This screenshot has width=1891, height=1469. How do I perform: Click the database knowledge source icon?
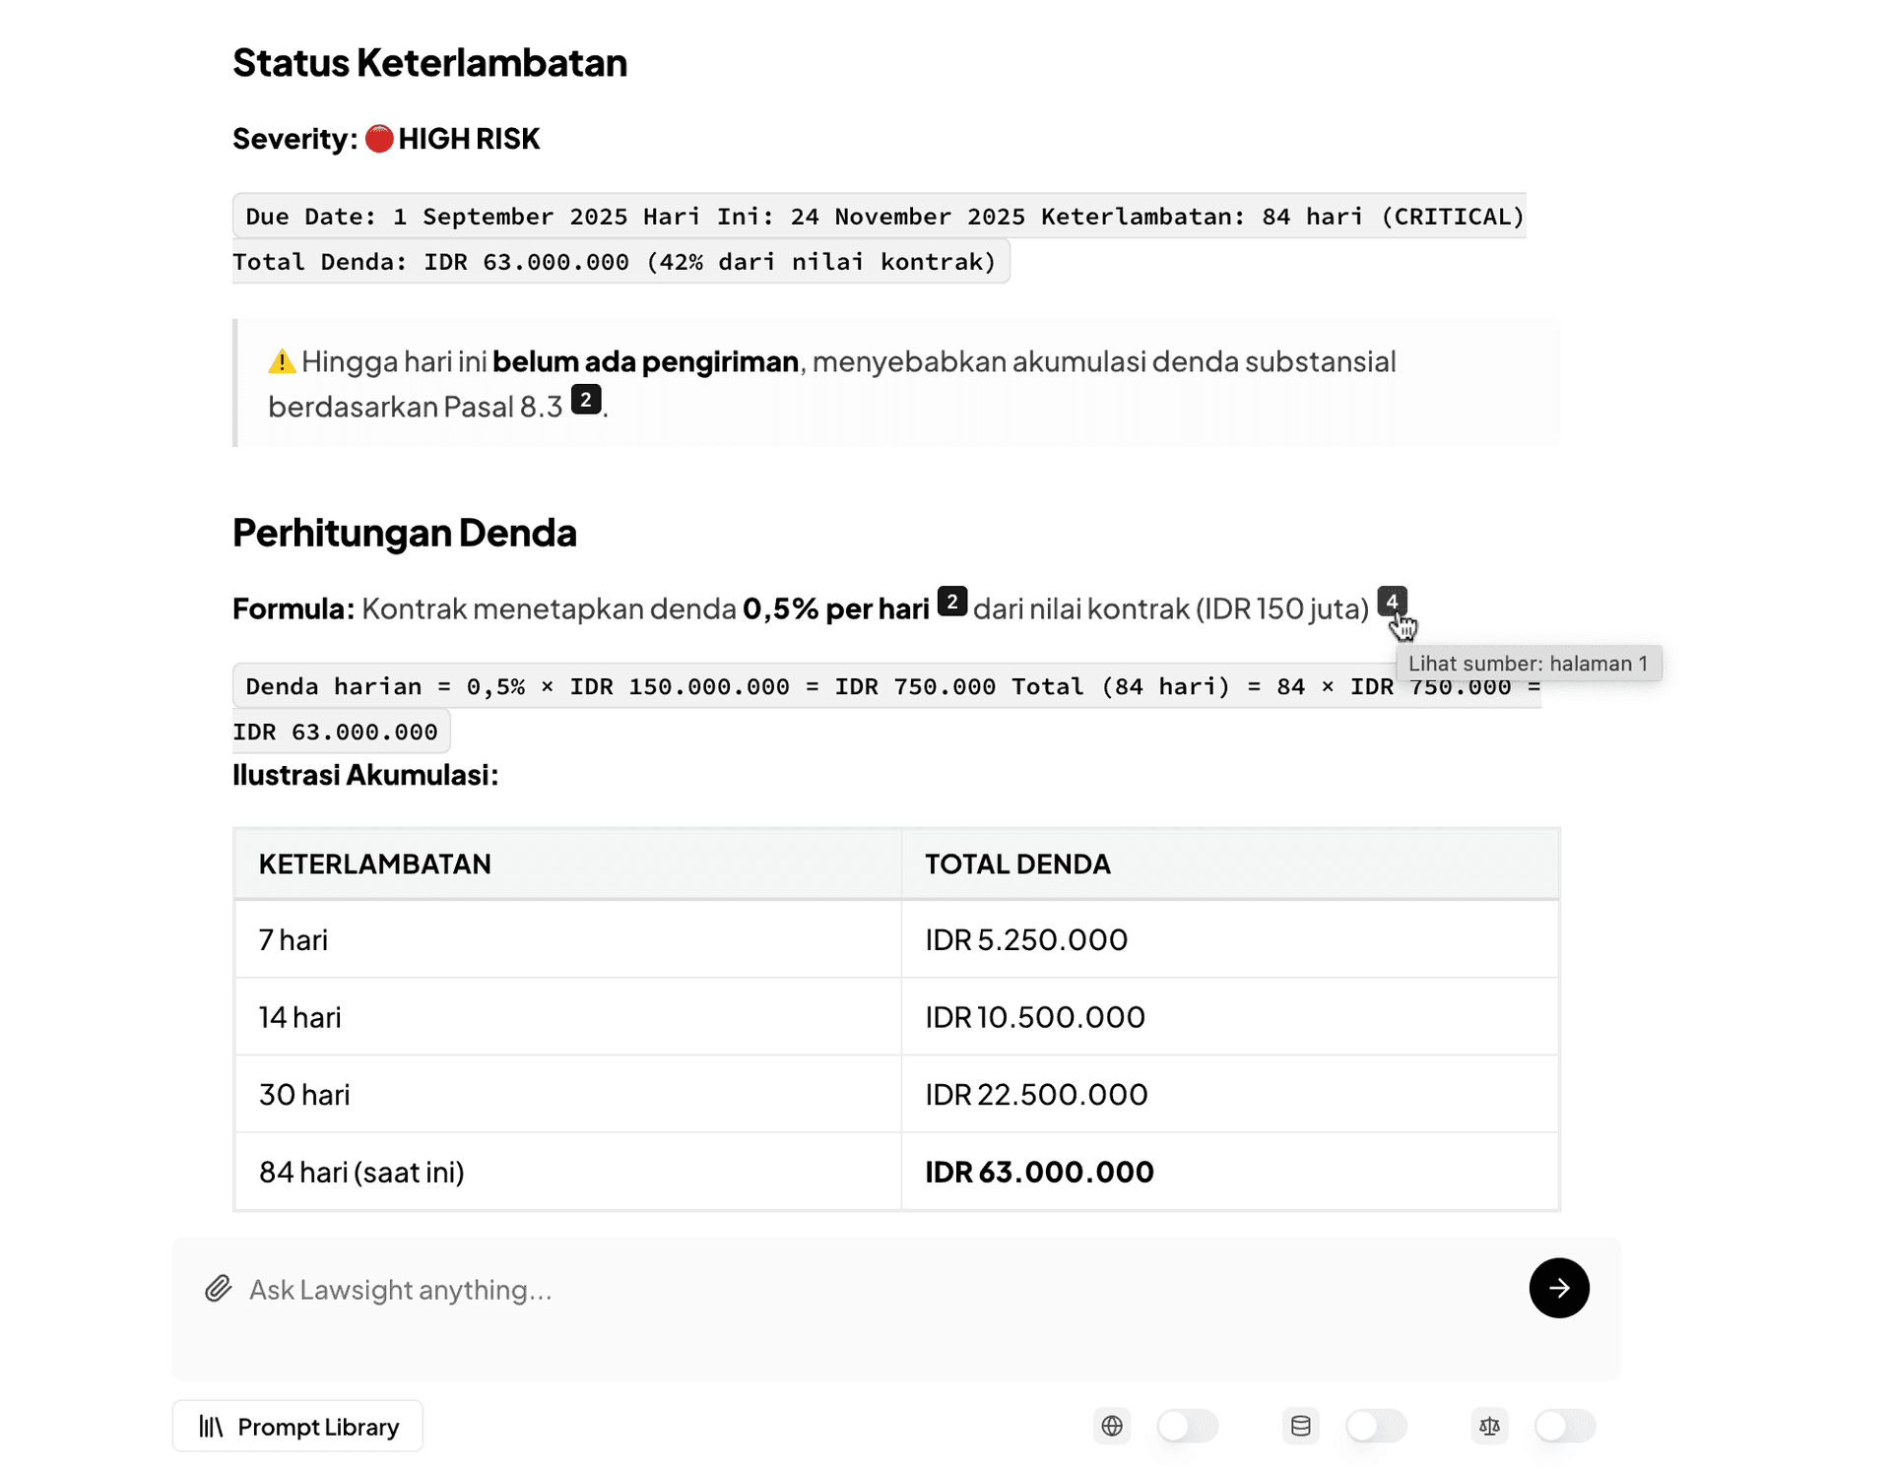(1301, 1425)
